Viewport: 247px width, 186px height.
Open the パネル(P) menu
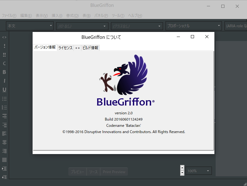coord(101,16)
